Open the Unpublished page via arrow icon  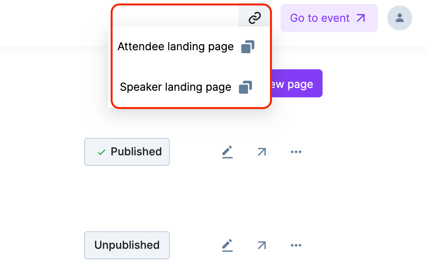coord(261,245)
